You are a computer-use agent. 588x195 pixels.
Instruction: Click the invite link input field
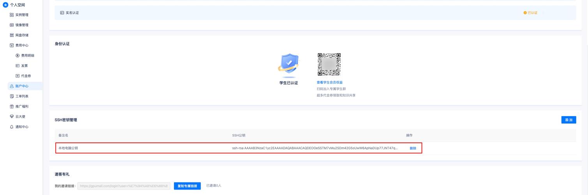pyautogui.click(x=124, y=186)
